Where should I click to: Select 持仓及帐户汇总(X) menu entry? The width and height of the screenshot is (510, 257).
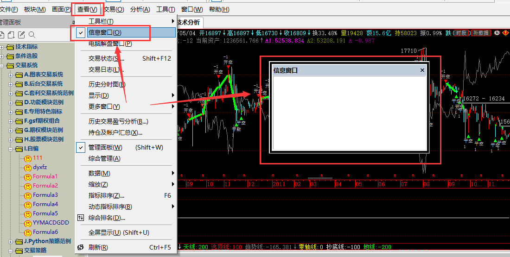click(x=127, y=132)
